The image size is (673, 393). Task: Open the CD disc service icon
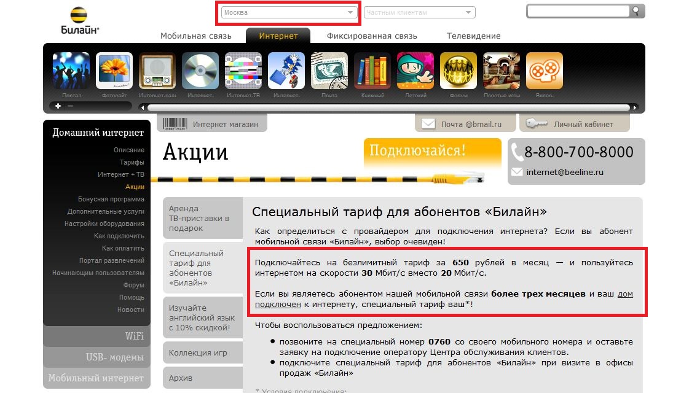click(x=200, y=71)
